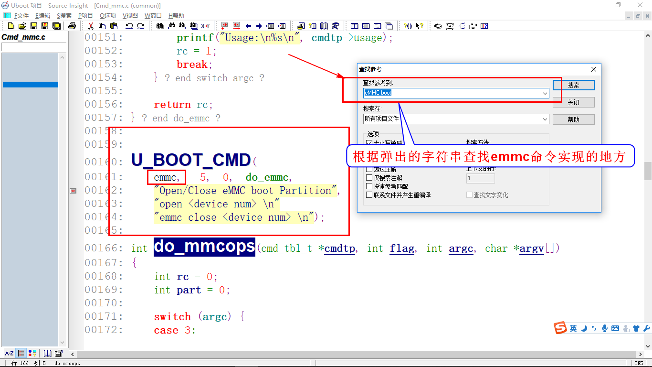Click the Sogou microphone voice input icon
This screenshot has height=367, width=652.
(x=605, y=328)
